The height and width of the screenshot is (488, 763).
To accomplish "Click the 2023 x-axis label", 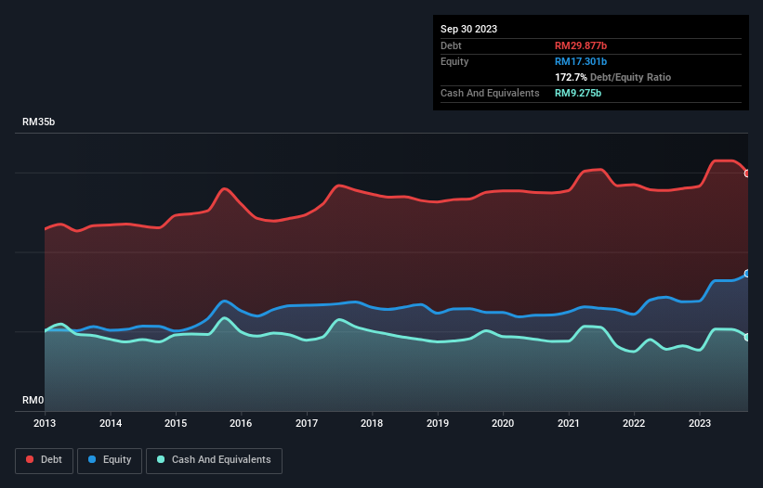I will 699,423.
